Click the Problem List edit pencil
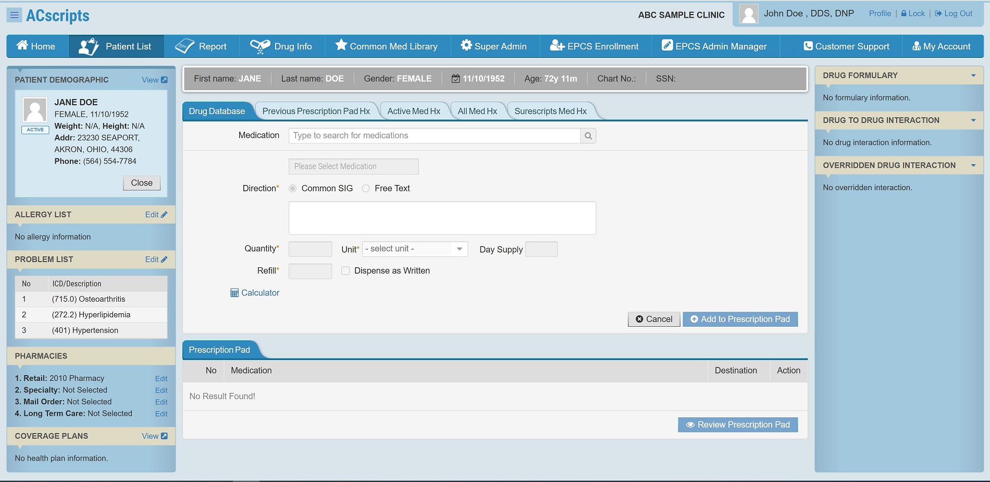The width and height of the screenshot is (990, 482). [x=164, y=259]
